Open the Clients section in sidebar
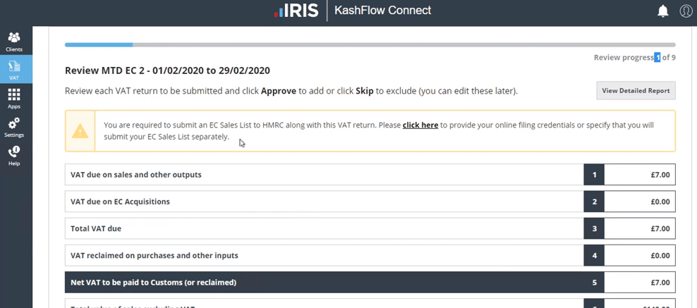 pyautogui.click(x=14, y=42)
